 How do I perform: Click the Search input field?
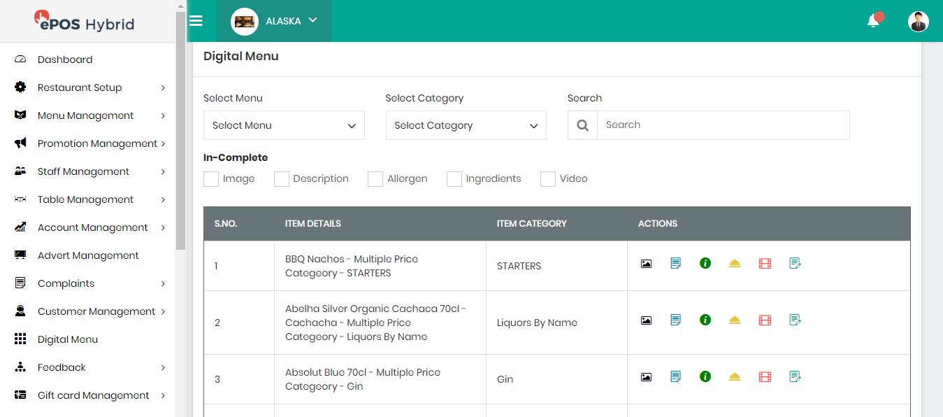point(723,125)
